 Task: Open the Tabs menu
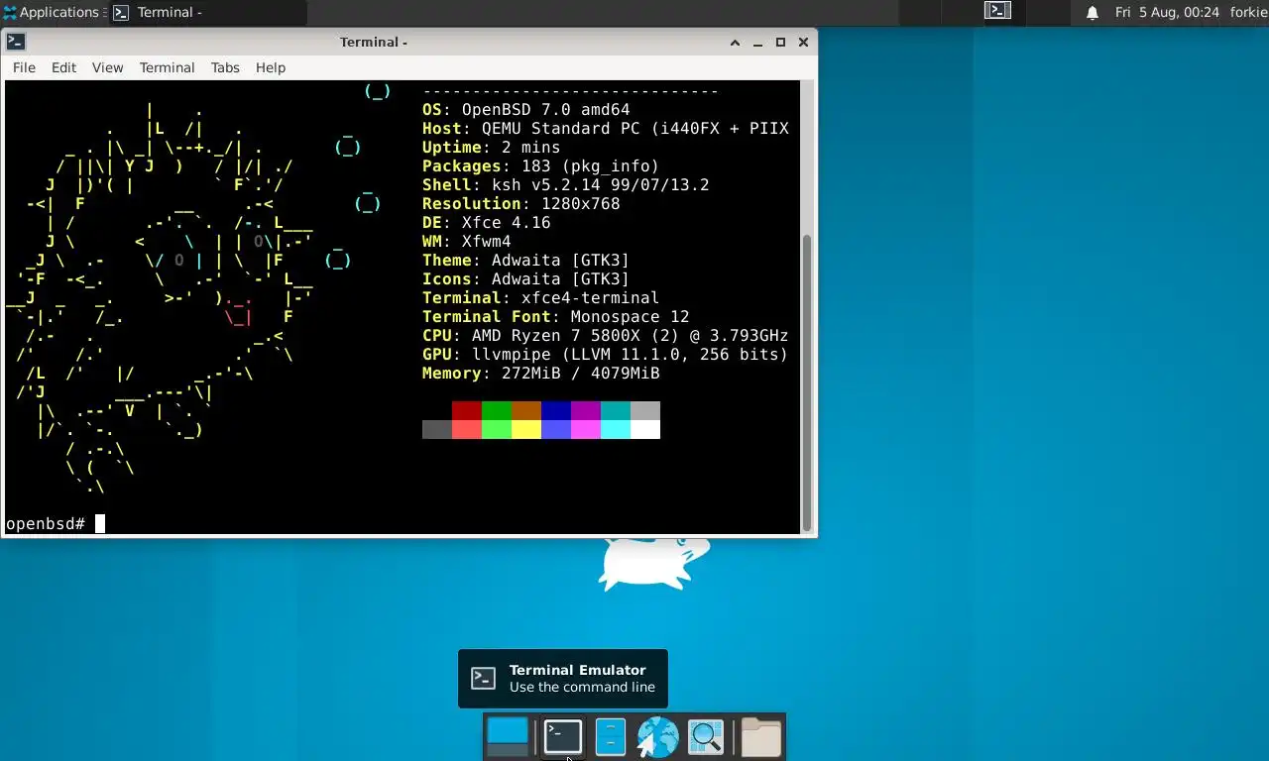tap(225, 67)
